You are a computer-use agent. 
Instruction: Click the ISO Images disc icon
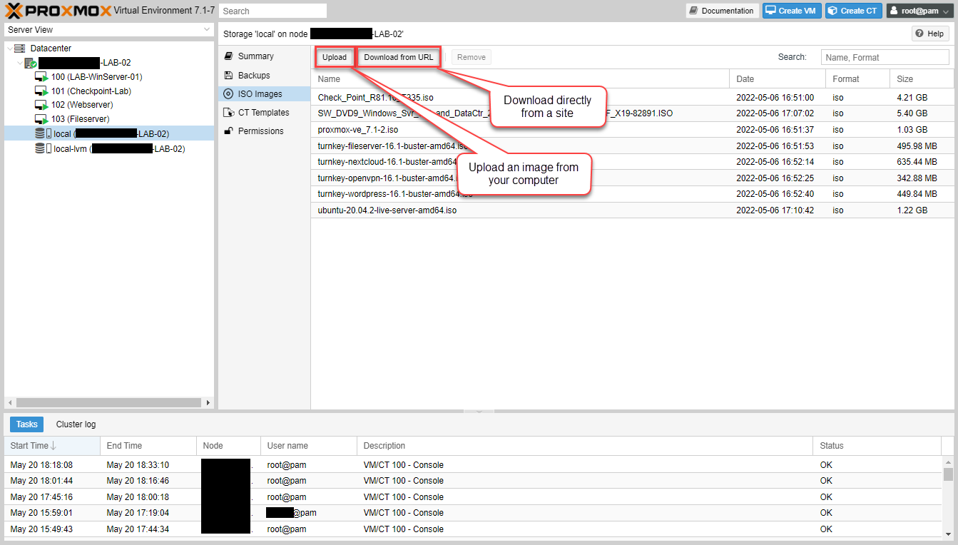tap(228, 93)
